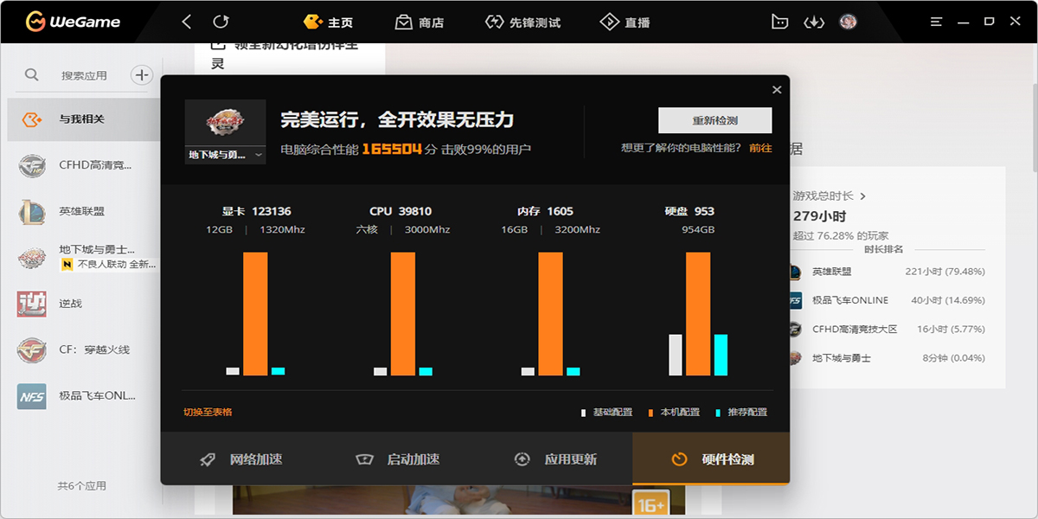Image resolution: width=1038 pixels, height=519 pixels.
Task: Click the user avatar in the title bar
Action: click(x=848, y=22)
